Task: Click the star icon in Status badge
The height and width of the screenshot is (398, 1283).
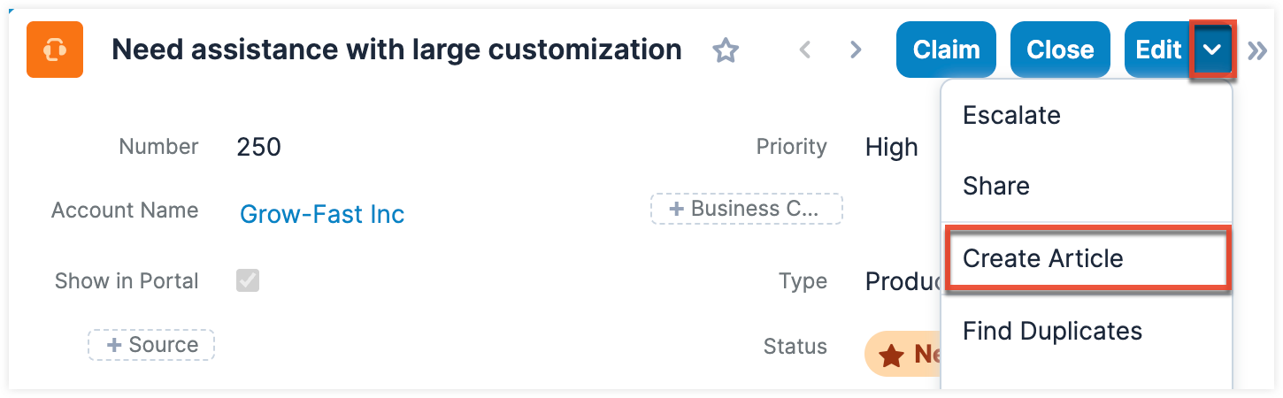Action: [x=891, y=356]
